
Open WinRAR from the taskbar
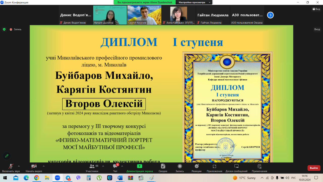pyautogui.click(x=130, y=178)
